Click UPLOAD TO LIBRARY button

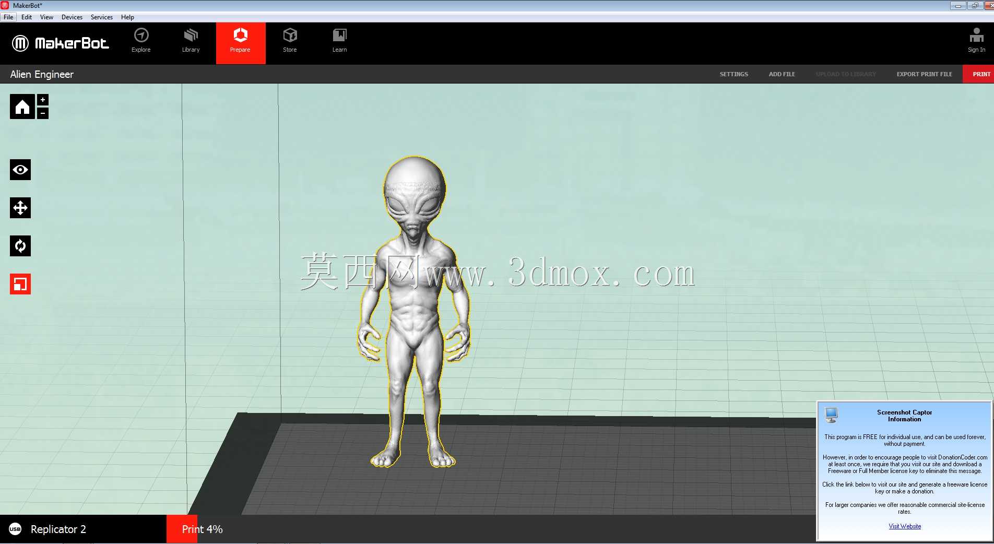[x=846, y=74]
